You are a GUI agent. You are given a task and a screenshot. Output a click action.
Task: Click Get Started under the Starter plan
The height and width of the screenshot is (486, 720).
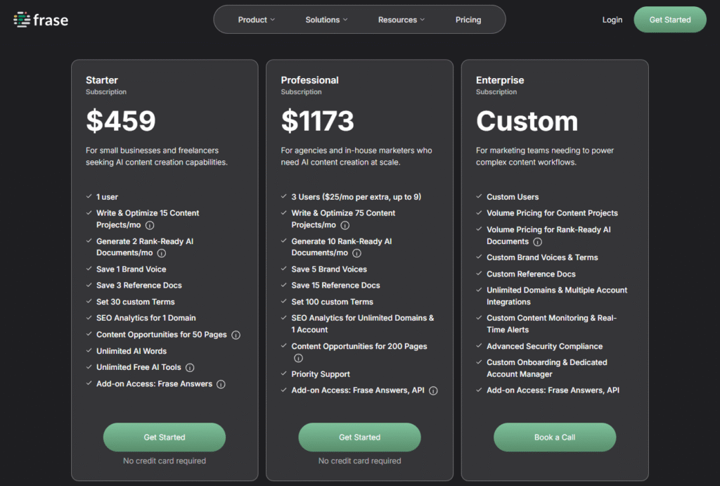(x=165, y=437)
